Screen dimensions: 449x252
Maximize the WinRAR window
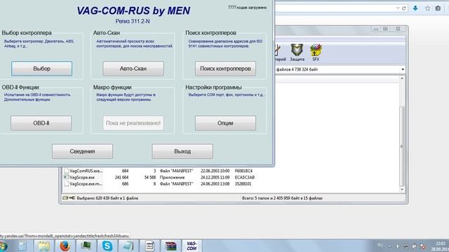(385, 29)
